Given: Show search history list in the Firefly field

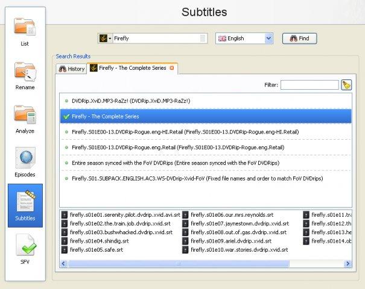Looking at the screenshot, I should click(x=203, y=39).
